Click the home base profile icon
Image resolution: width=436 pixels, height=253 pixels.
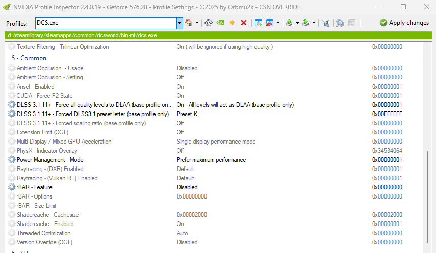tap(189, 23)
